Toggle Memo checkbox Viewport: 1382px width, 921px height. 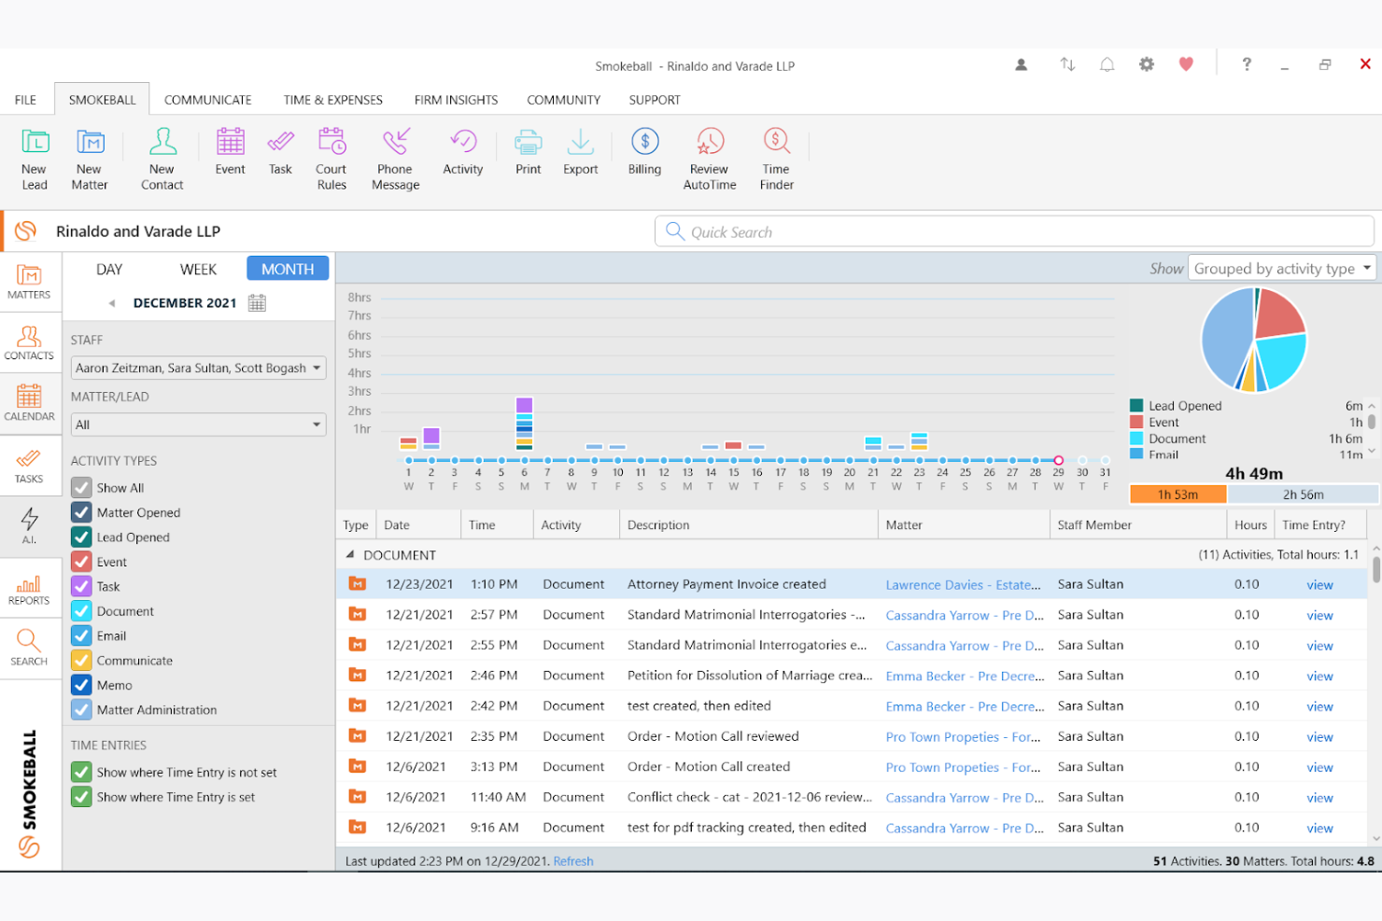81,685
